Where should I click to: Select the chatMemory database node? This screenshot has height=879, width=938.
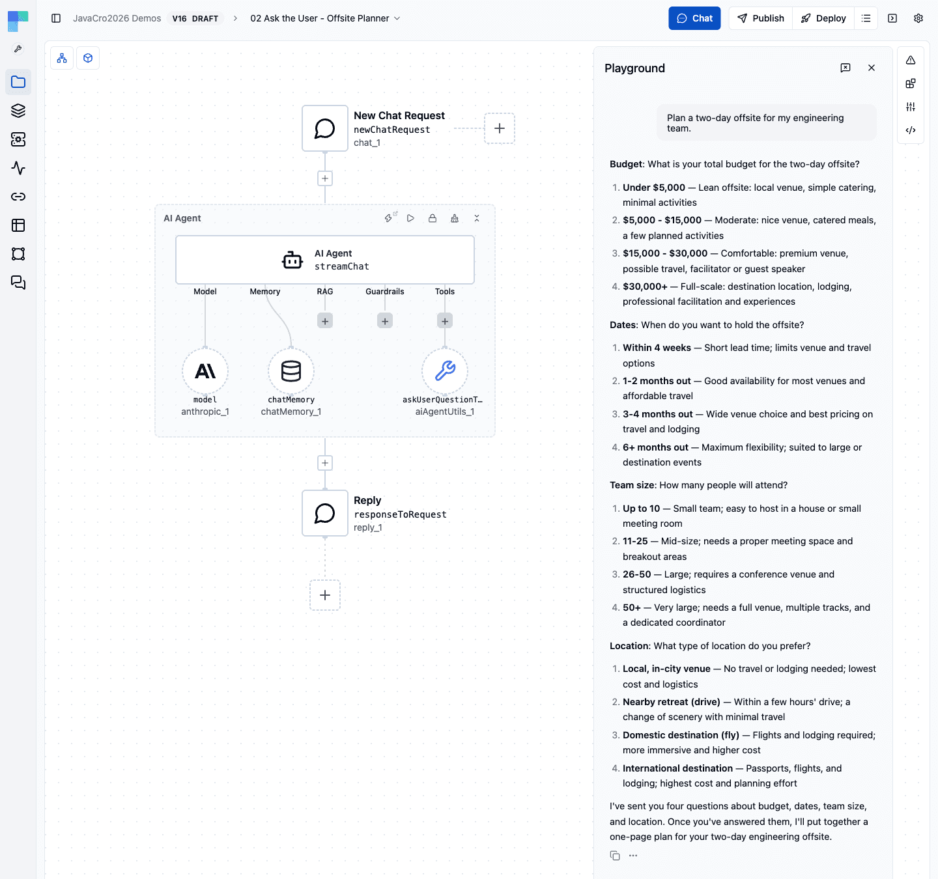pyautogui.click(x=291, y=371)
